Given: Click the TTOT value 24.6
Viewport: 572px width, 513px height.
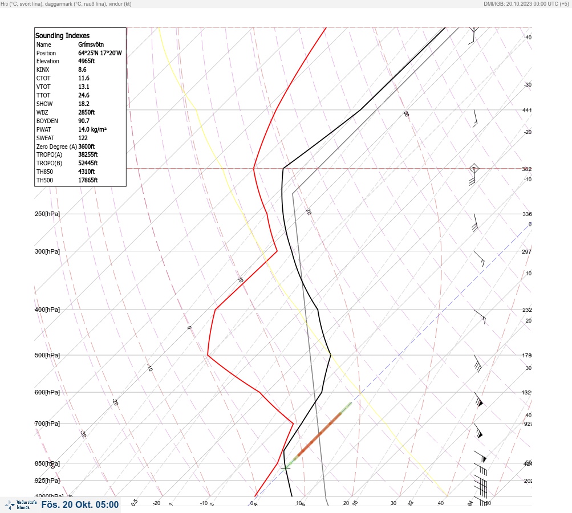Looking at the screenshot, I should 83,95.
